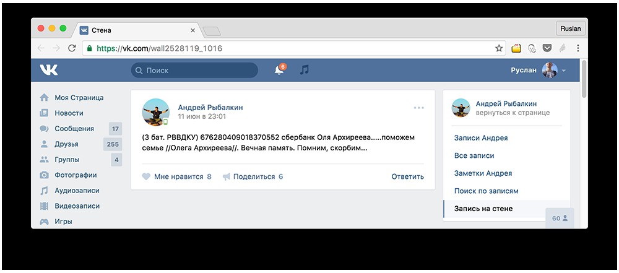
Task: Click the 255 friends counter badge
Action: pyautogui.click(x=113, y=144)
